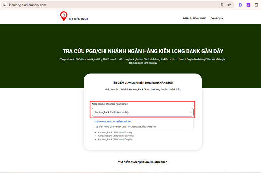Bookmark this page with the star icon
The image size is (261, 173).
point(229,5)
